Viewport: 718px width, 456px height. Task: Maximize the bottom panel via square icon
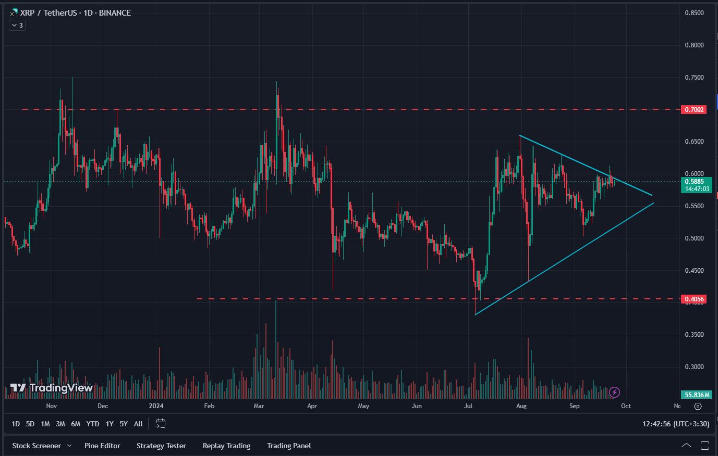point(705,446)
